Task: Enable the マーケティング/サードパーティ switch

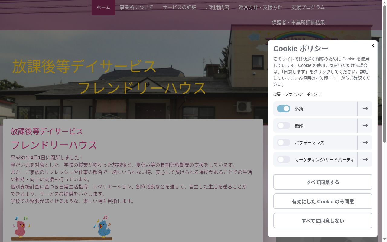Action: pyautogui.click(x=284, y=159)
